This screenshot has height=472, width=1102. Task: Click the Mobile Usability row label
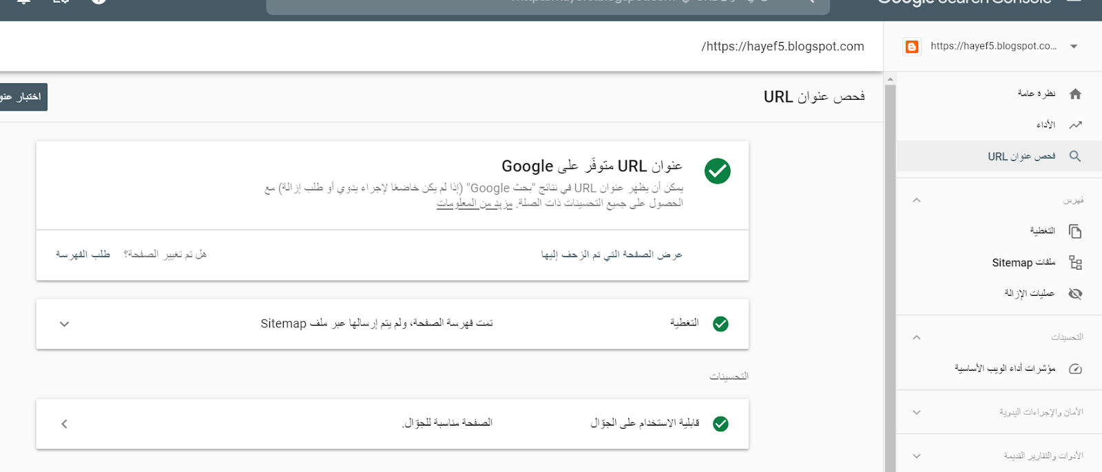pyautogui.click(x=645, y=423)
